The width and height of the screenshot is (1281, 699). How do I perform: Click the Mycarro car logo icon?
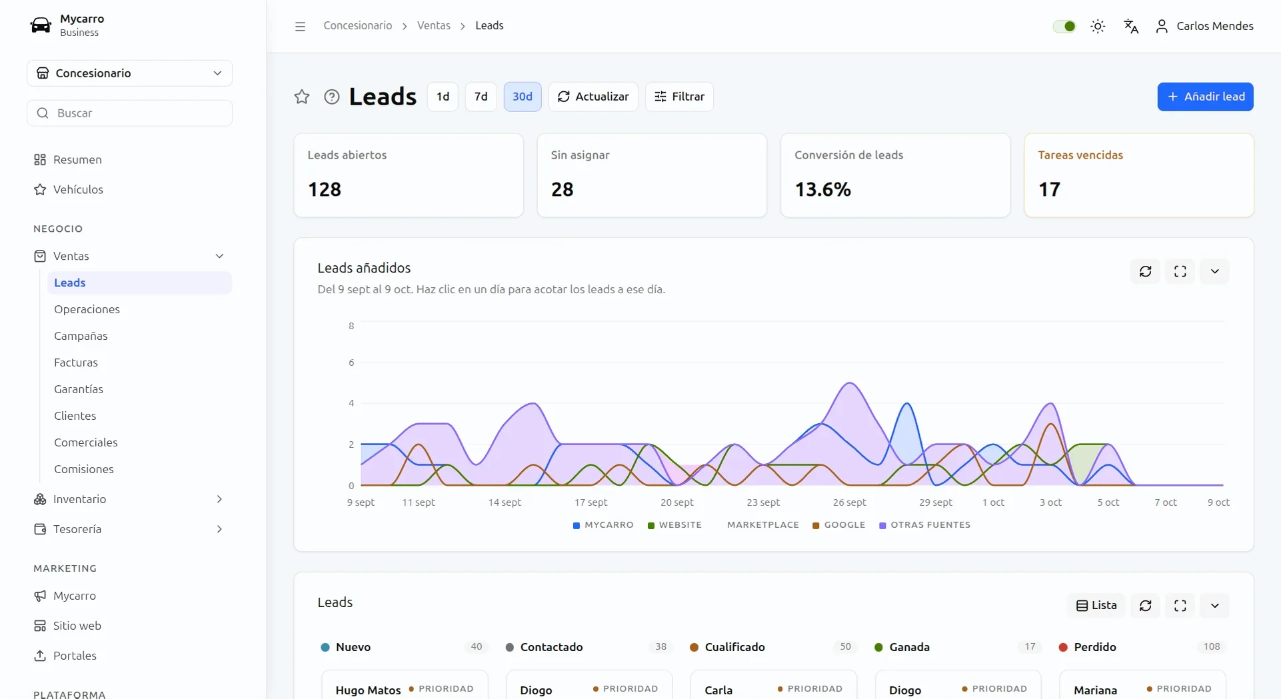click(x=41, y=25)
